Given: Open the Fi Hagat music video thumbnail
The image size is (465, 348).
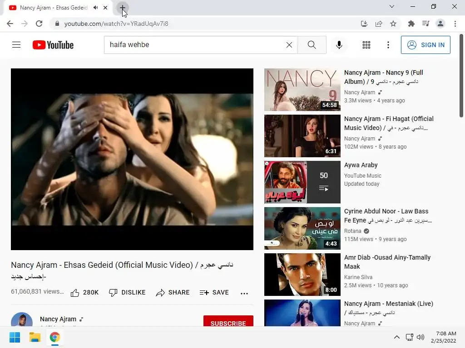Looking at the screenshot, I should click(x=302, y=136).
